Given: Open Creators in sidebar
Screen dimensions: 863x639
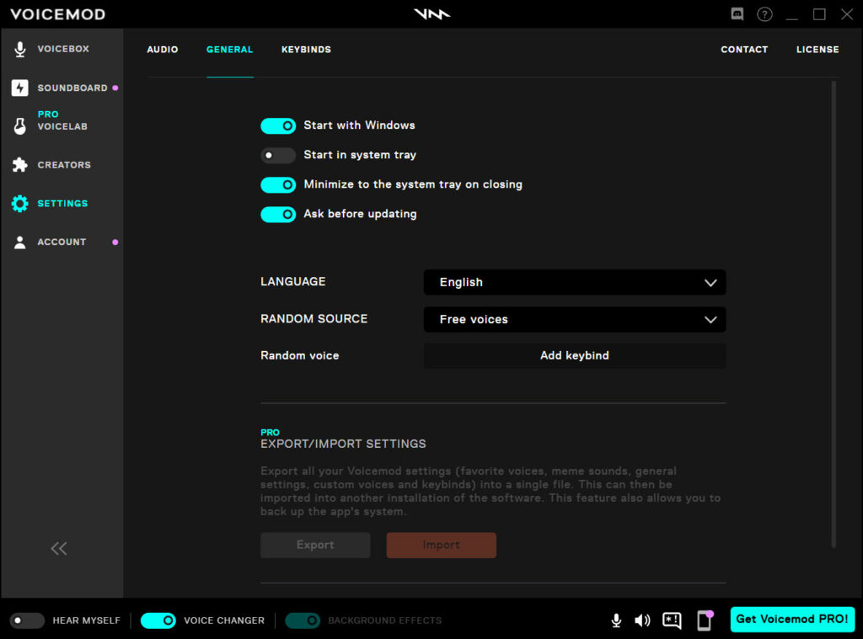Looking at the screenshot, I should pyautogui.click(x=64, y=165).
